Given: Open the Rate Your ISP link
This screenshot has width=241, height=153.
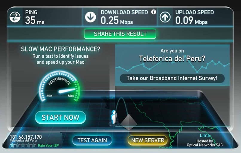Looking at the screenshot, I should point(48,146).
